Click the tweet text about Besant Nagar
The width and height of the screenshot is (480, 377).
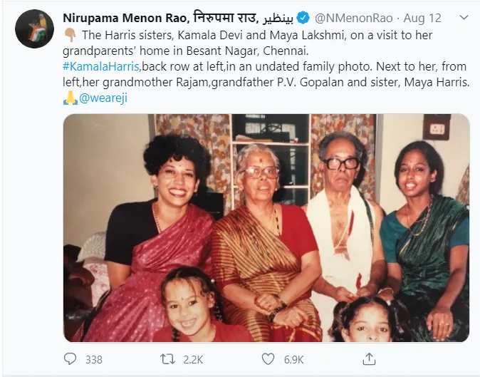[x=171, y=51]
